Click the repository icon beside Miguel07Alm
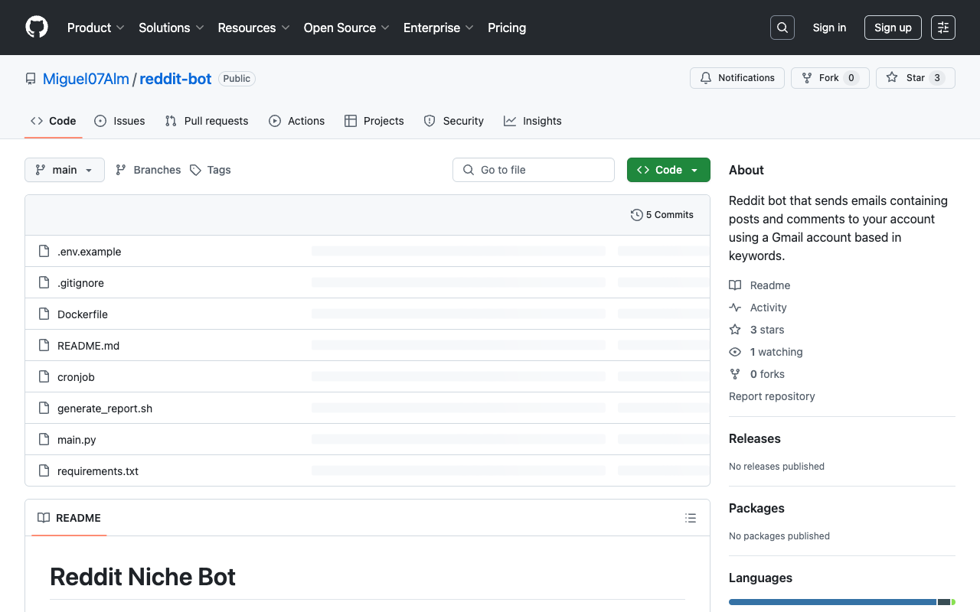The height and width of the screenshot is (612, 980). 31,79
